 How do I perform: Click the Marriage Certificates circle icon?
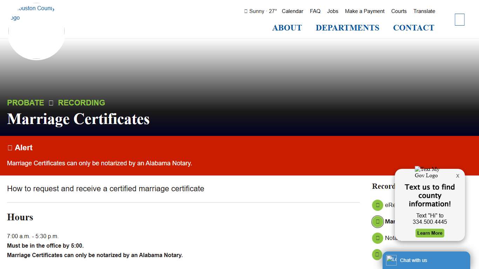click(378, 221)
